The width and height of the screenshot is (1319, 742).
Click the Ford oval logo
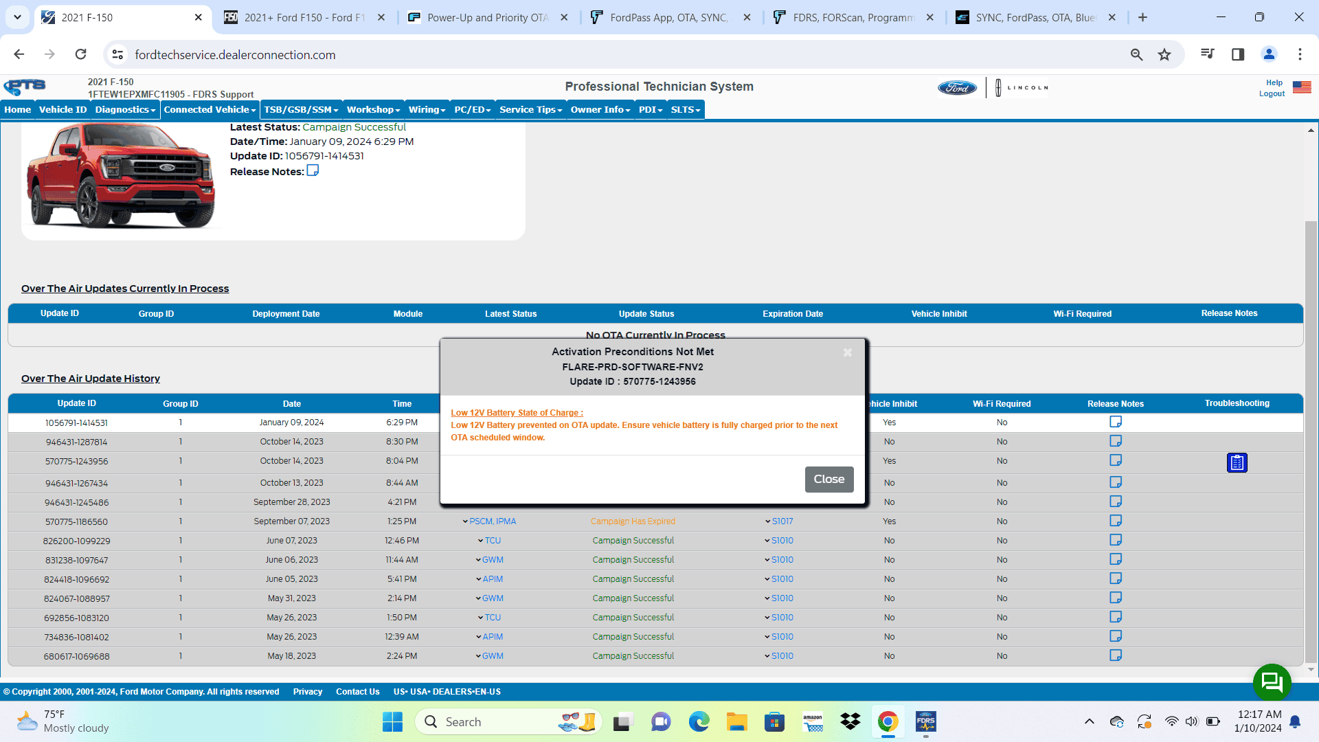957,88
